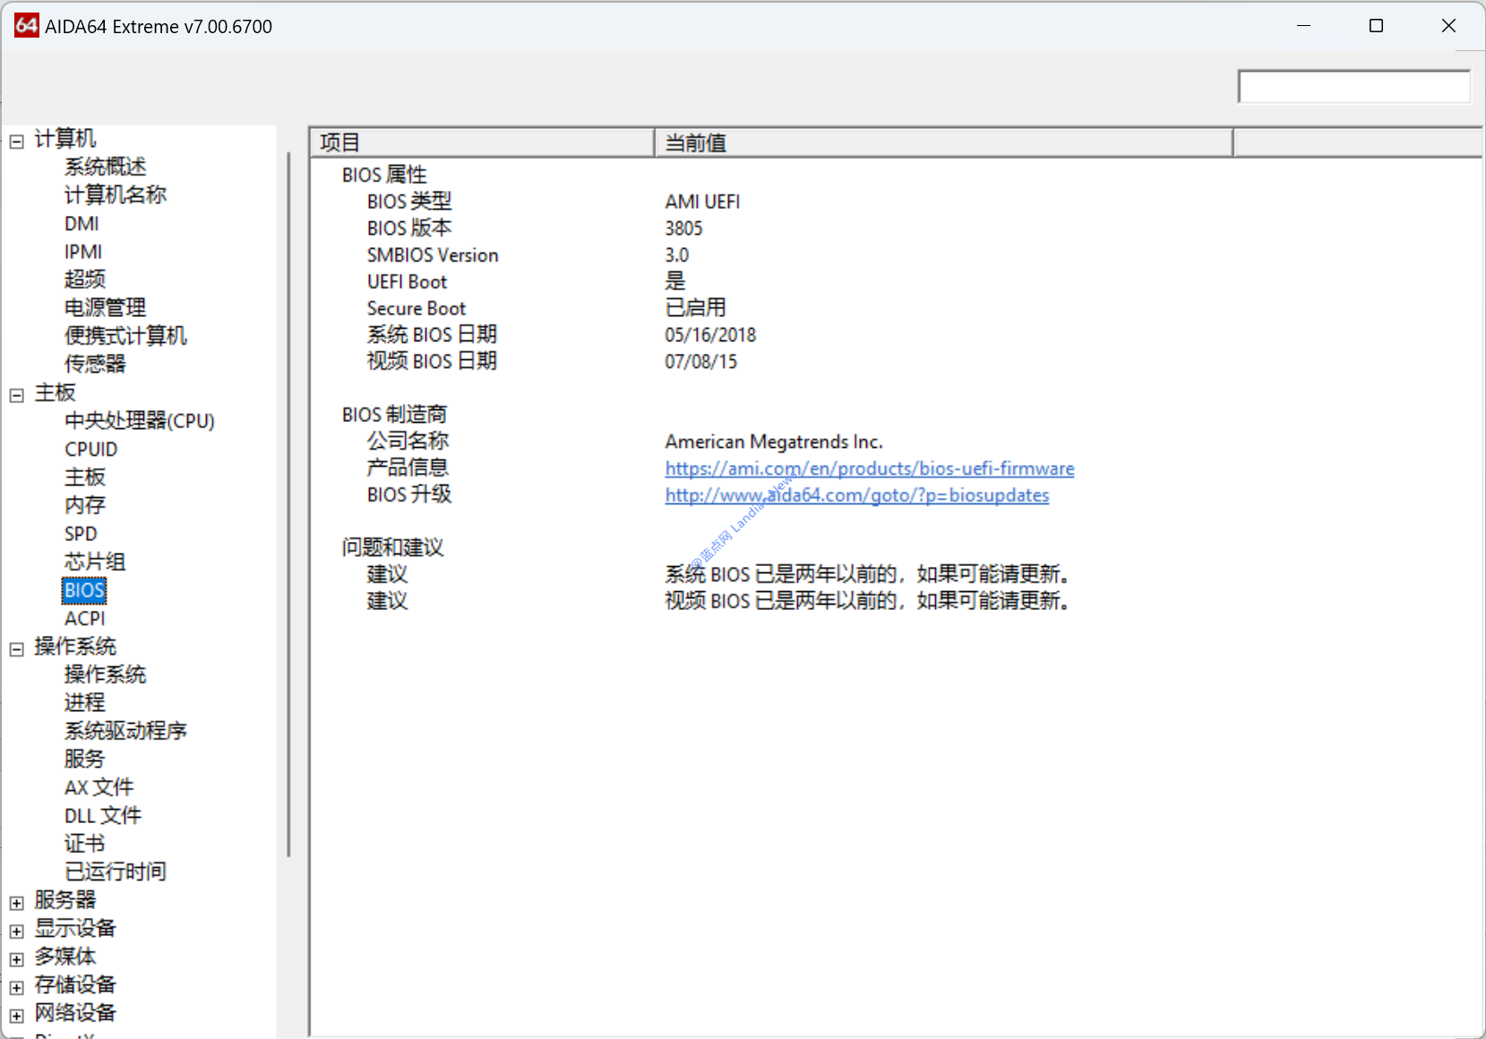The width and height of the screenshot is (1486, 1039).
Task: Open the aida64.com biosupdates link
Action: [856, 495]
